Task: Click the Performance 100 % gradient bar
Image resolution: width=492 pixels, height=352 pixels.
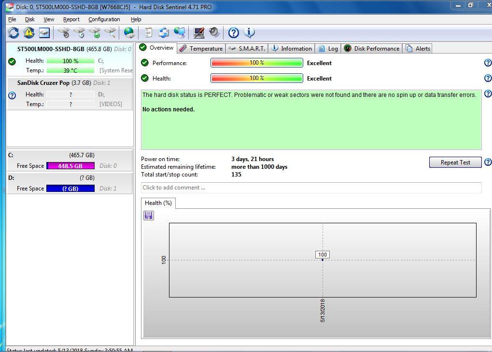Action: tap(257, 63)
